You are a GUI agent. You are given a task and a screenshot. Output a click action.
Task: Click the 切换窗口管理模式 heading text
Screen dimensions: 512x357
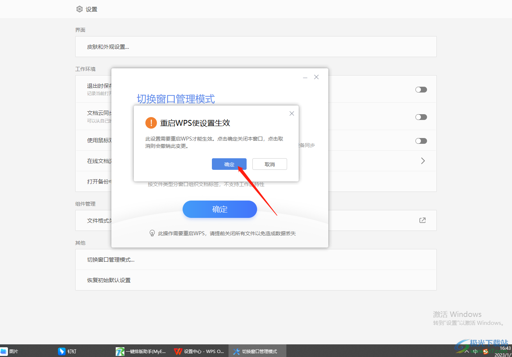point(176,99)
